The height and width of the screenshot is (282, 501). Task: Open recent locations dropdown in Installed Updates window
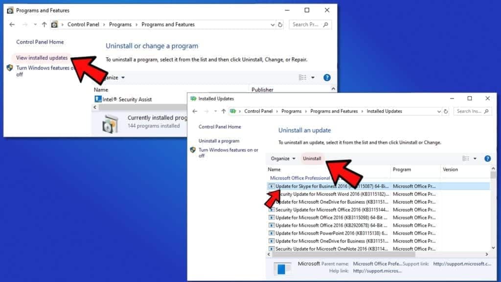[x=215, y=111]
